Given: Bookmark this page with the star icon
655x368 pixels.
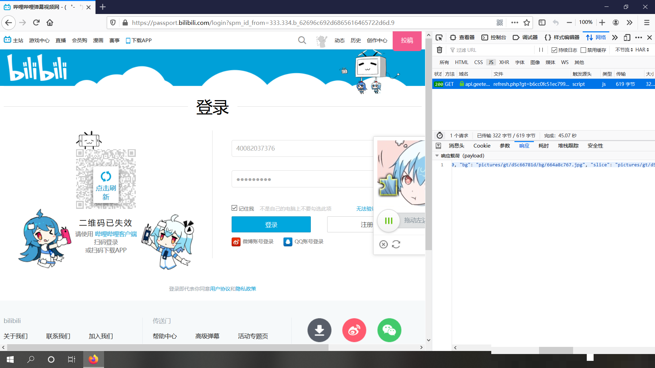Looking at the screenshot, I should (x=527, y=22).
